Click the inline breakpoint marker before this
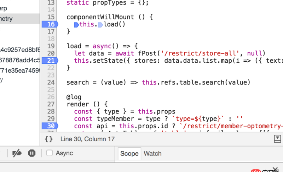The height and width of the screenshot is (172, 283). (x=76, y=25)
